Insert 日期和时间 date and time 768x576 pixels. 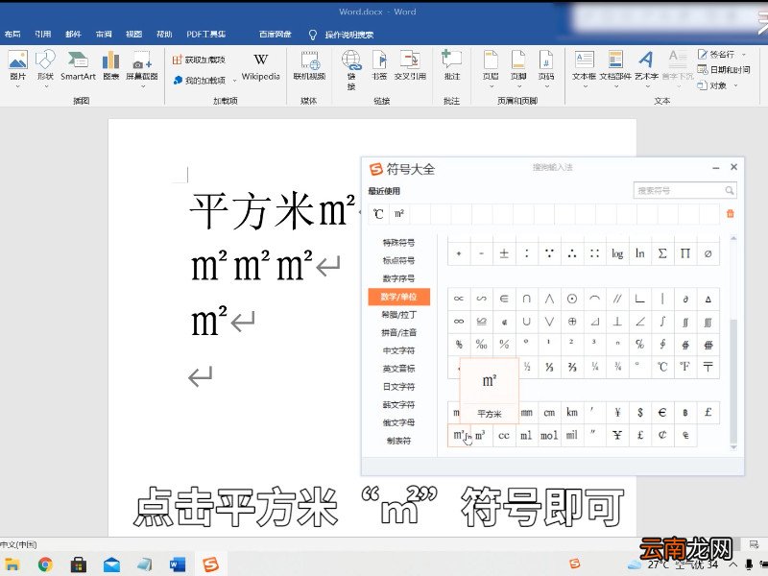click(724, 69)
